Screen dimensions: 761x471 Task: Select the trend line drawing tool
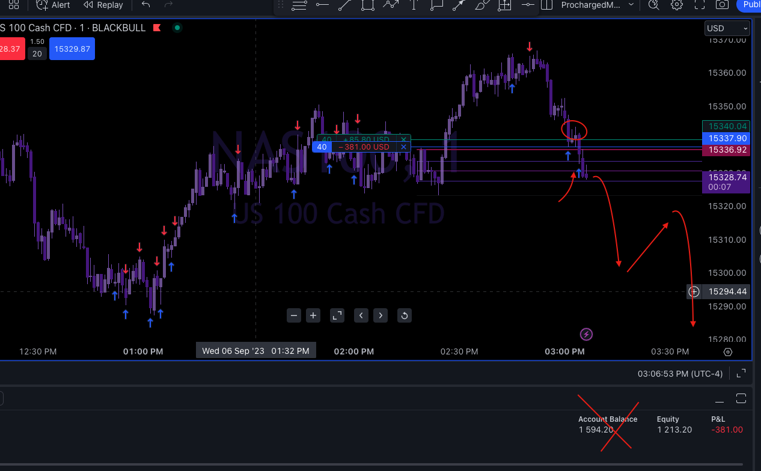click(x=344, y=5)
